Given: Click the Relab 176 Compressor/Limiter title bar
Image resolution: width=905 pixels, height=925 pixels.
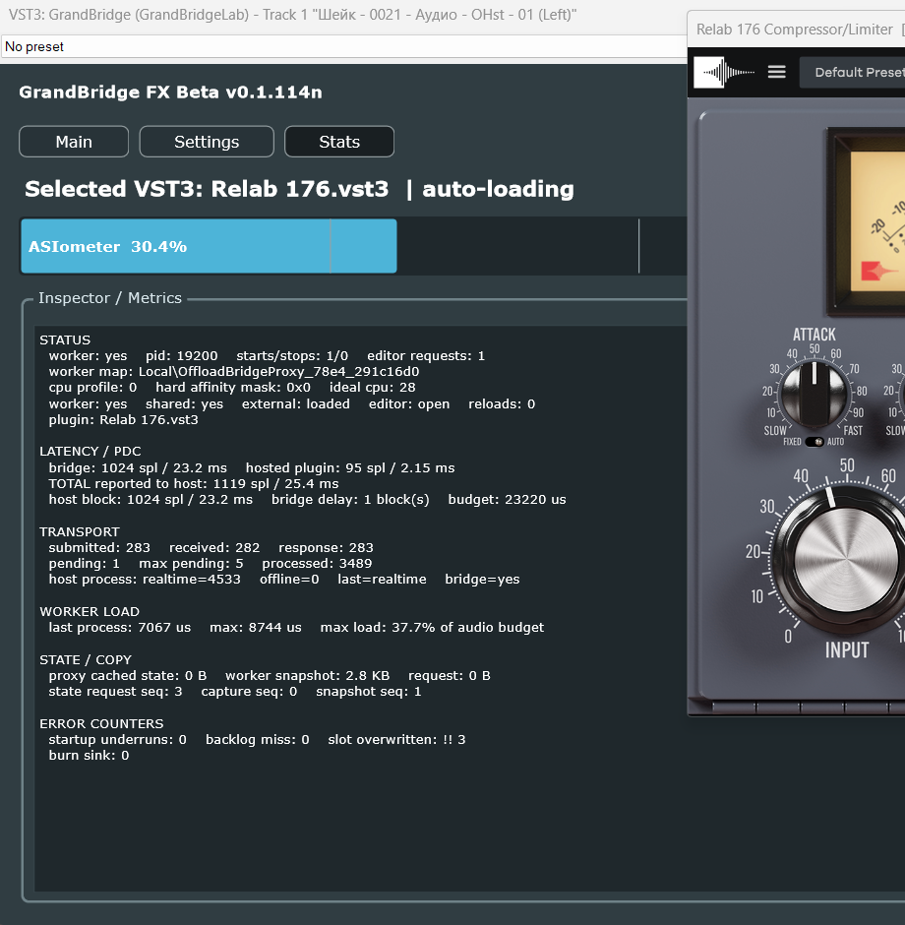Looking at the screenshot, I should 796,30.
